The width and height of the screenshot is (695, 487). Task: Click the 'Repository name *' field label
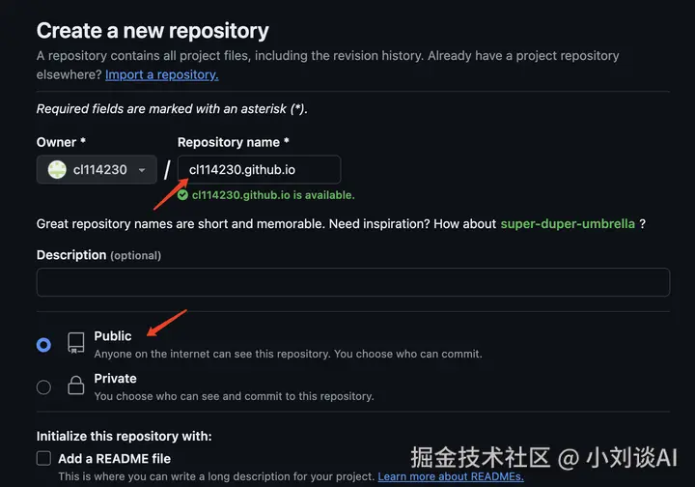click(x=234, y=142)
